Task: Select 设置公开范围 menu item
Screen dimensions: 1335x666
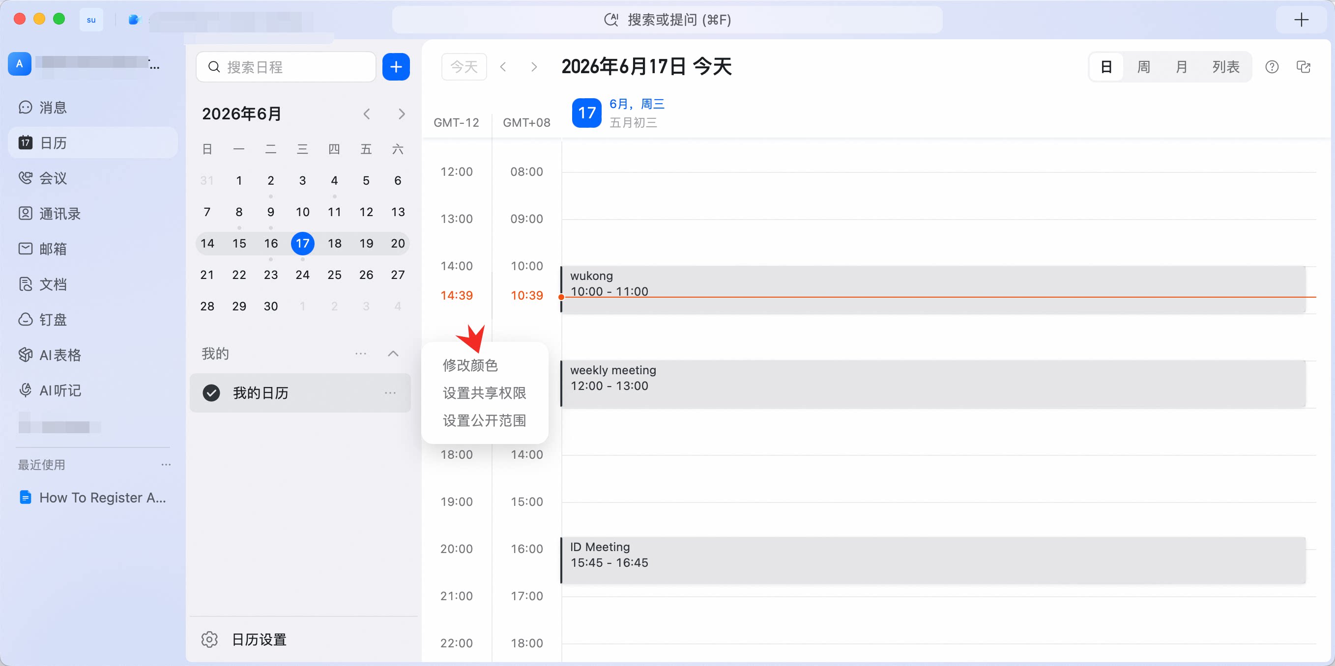Action: [x=484, y=420]
